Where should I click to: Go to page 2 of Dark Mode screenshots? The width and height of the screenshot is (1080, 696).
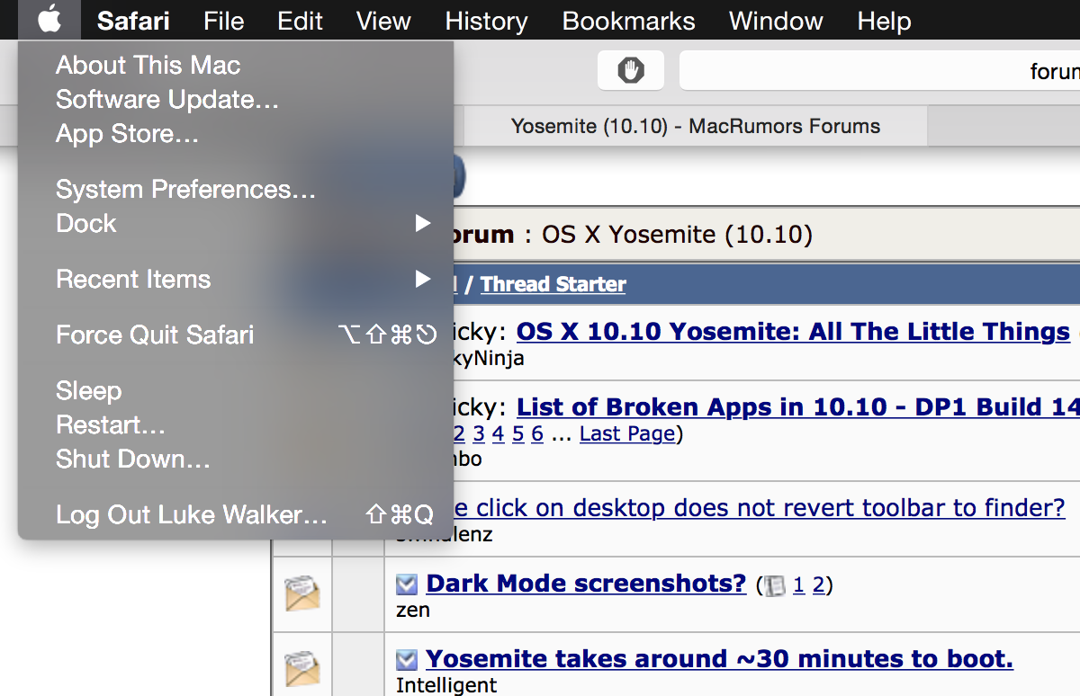click(818, 586)
